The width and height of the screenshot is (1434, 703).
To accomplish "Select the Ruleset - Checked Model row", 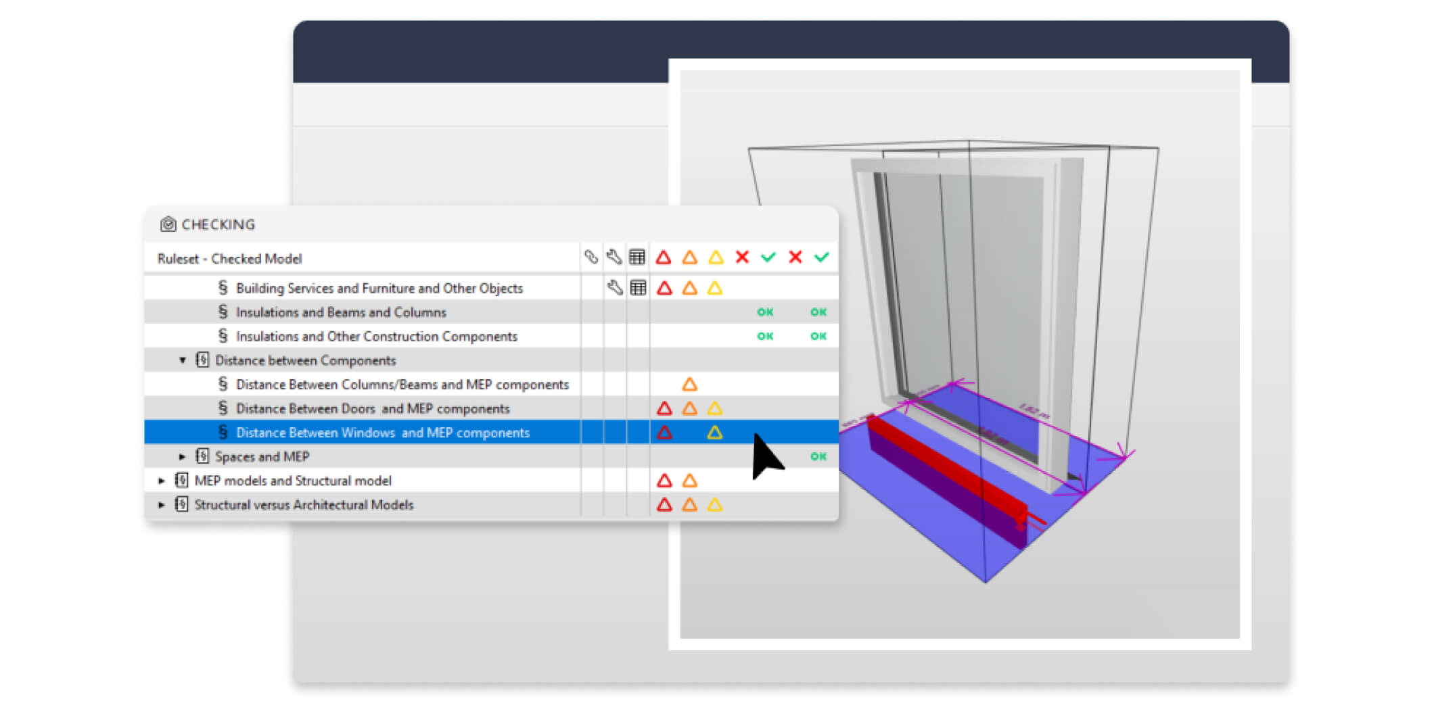I will tap(230, 258).
